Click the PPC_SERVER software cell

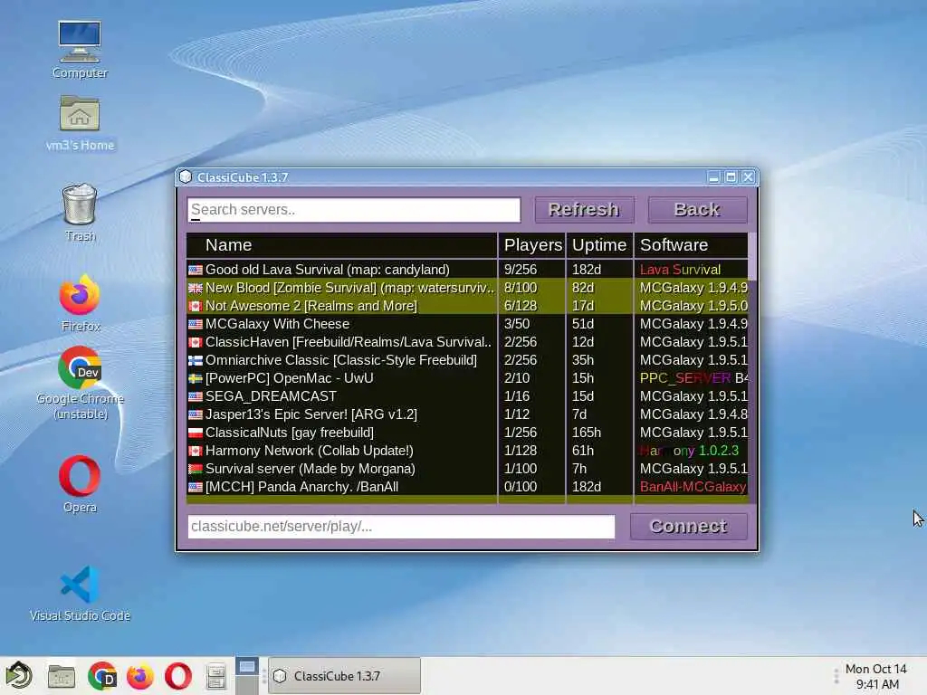point(691,378)
